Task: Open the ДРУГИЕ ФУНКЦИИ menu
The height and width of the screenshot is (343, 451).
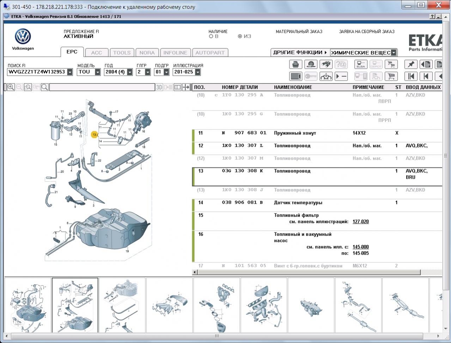Action: pyautogui.click(x=300, y=52)
